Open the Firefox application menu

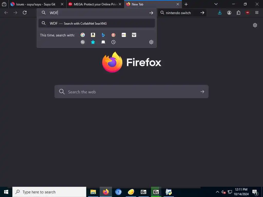[257, 13]
